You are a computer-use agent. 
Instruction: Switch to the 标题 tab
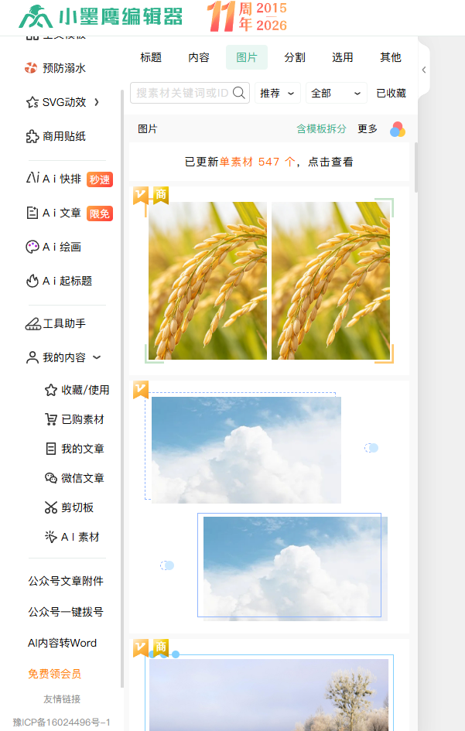point(151,57)
